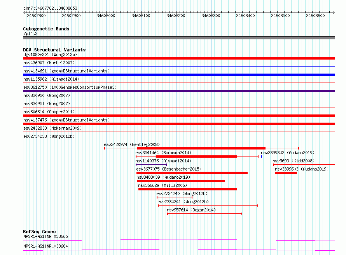Screen dimensions: 346x255
Task: Click the chr7:34607762..34608653 region label
Action: [50, 9]
